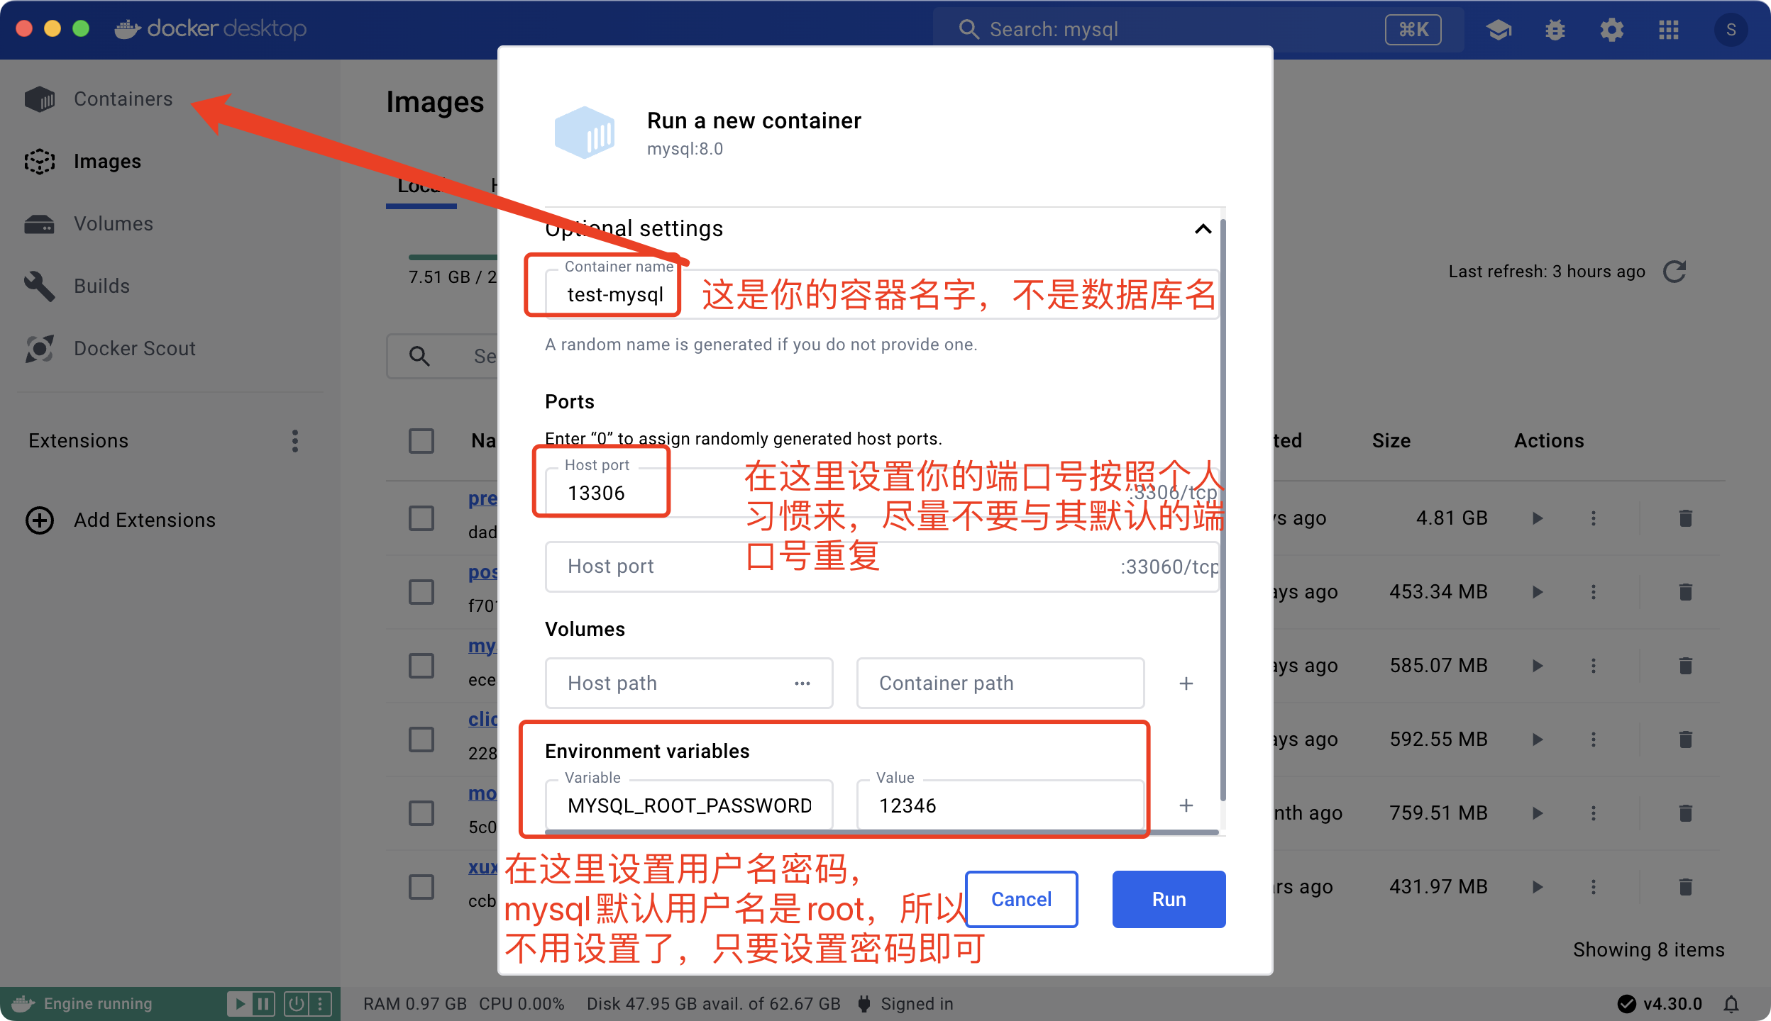Toggle the select-all images checkbox

click(421, 440)
